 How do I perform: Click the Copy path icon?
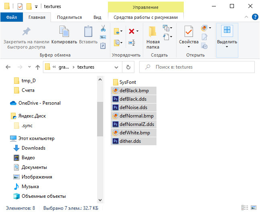click(x=103, y=37)
